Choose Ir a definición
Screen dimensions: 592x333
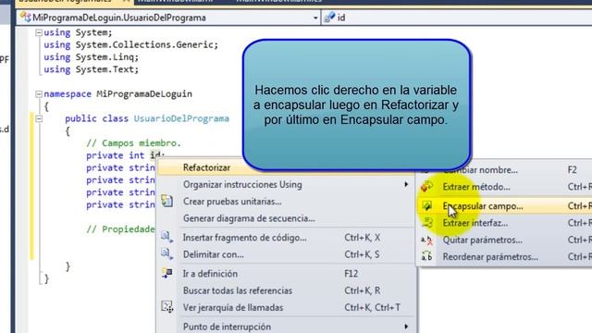286,274
